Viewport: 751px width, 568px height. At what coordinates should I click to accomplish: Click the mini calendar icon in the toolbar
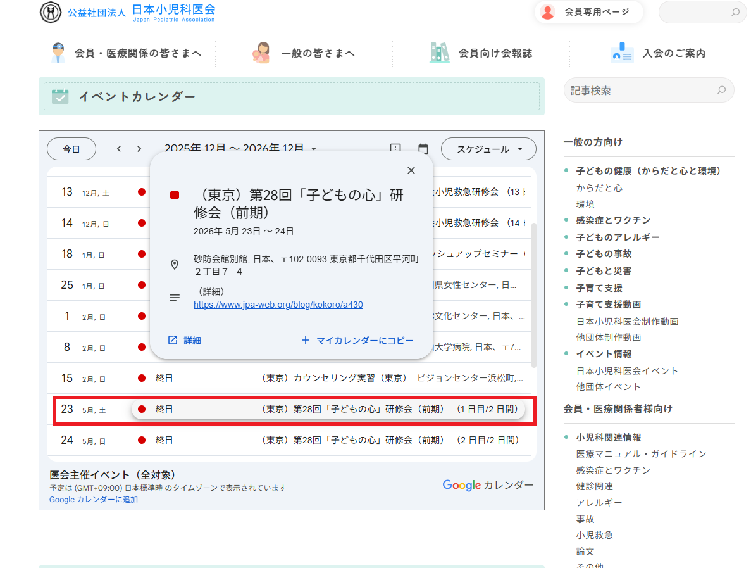point(423,149)
